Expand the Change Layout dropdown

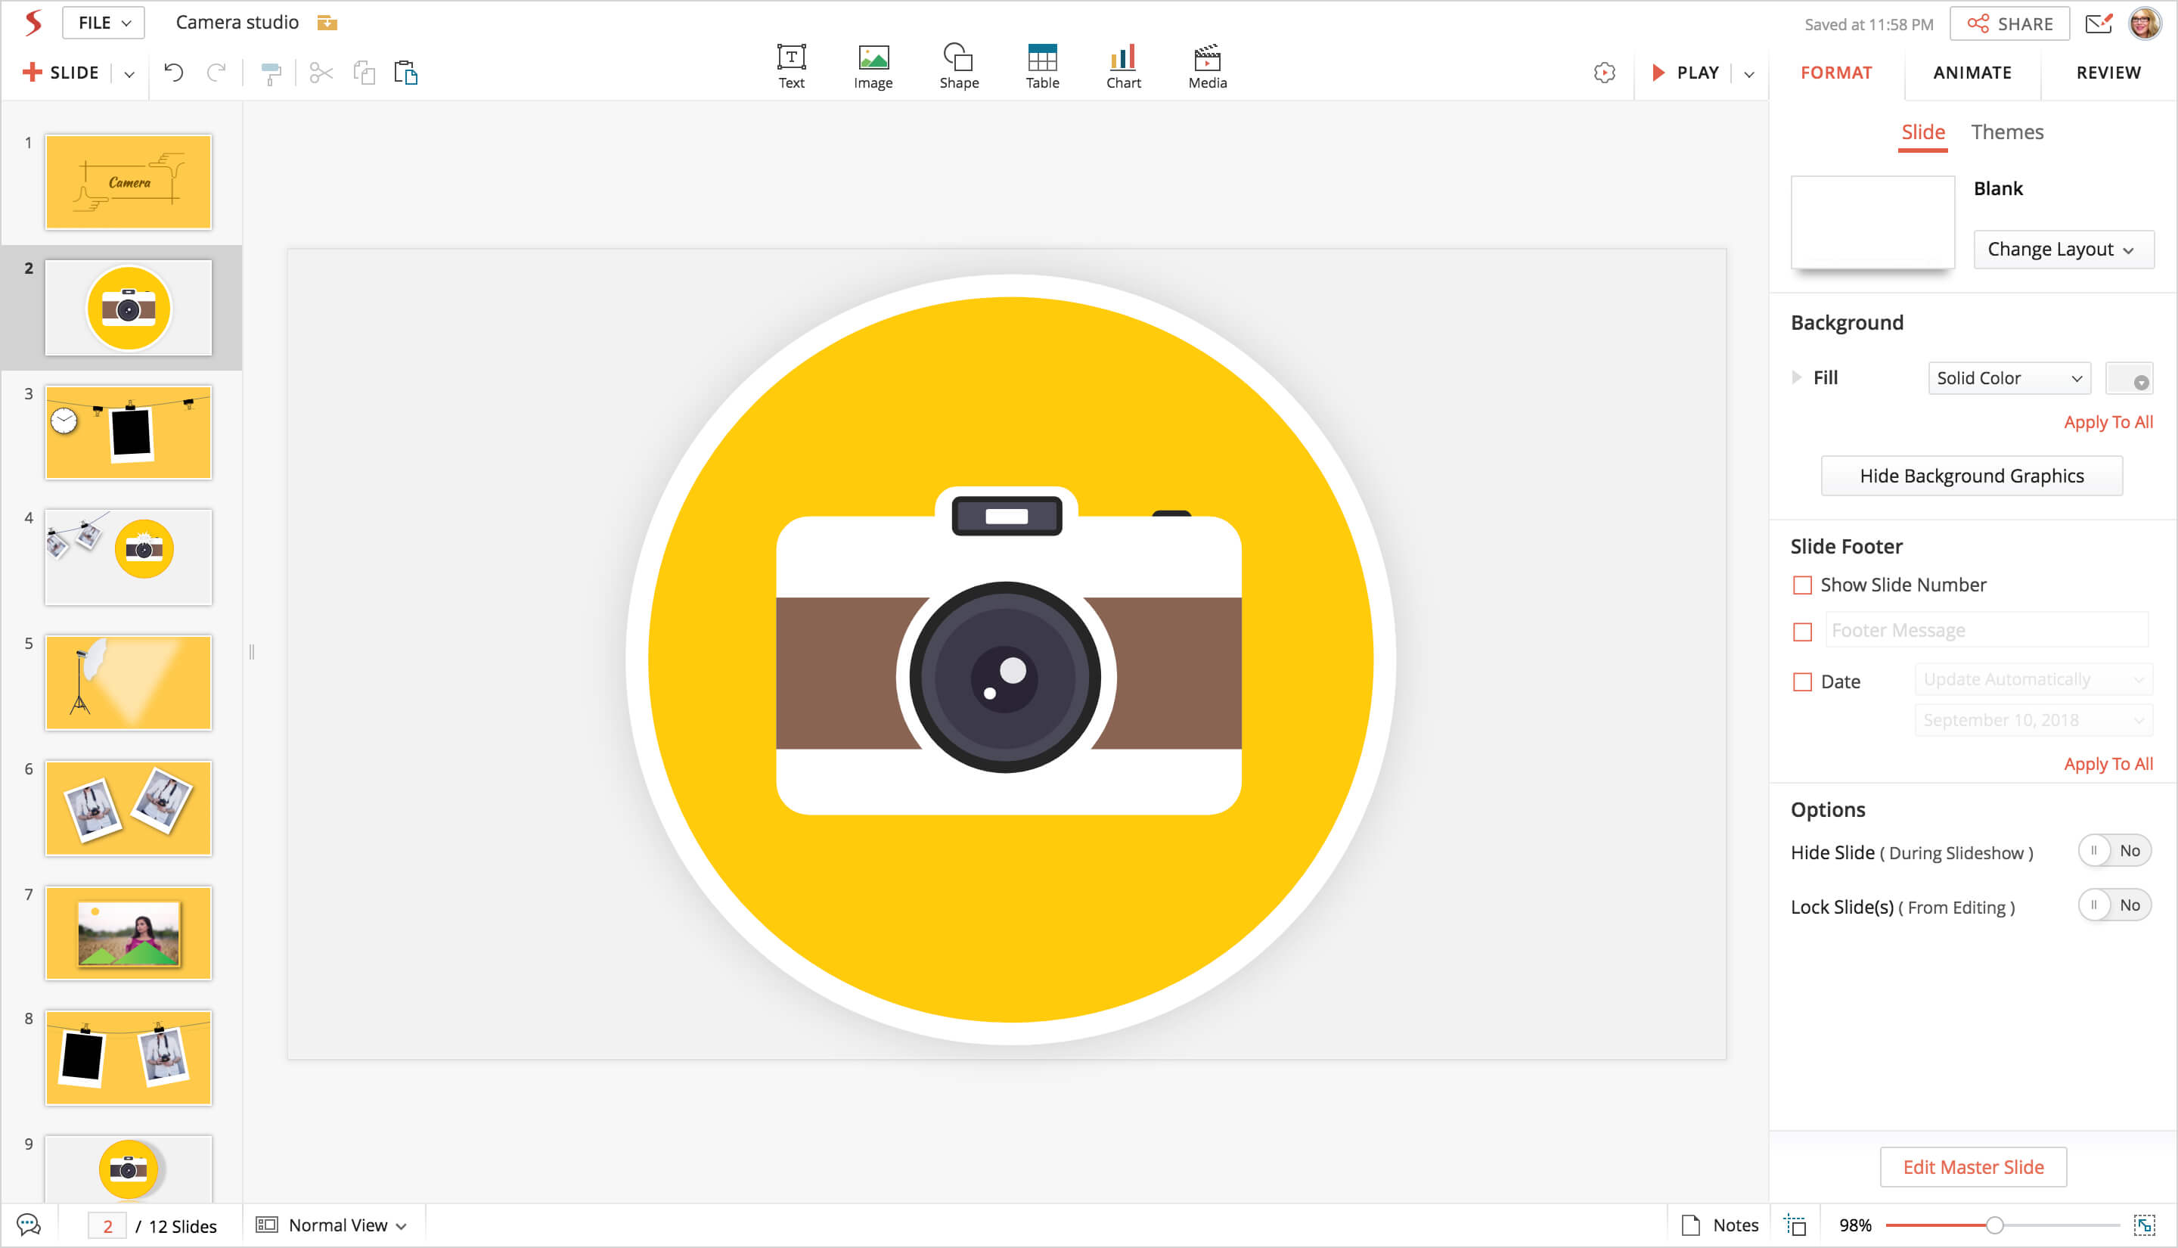(x=2062, y=250)
